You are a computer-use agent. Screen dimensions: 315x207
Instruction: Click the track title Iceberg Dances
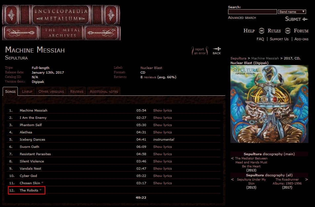pyautogui.click(x=32, y=140)
